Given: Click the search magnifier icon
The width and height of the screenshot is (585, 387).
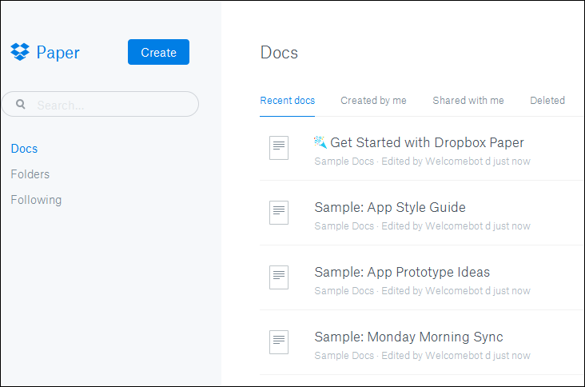Looking at the screenshot, I should pos(21,104).
